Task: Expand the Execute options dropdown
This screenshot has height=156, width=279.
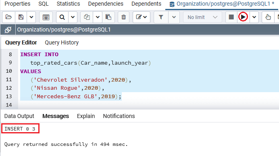Action: (254, 17)
